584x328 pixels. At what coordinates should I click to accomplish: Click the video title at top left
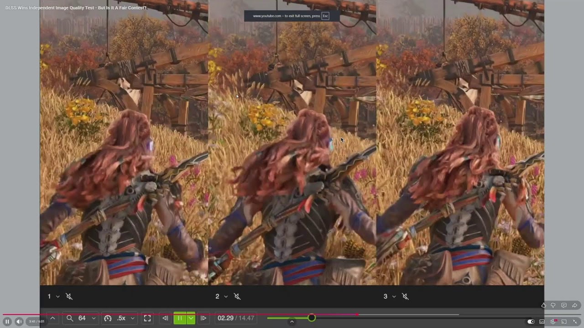76,8
